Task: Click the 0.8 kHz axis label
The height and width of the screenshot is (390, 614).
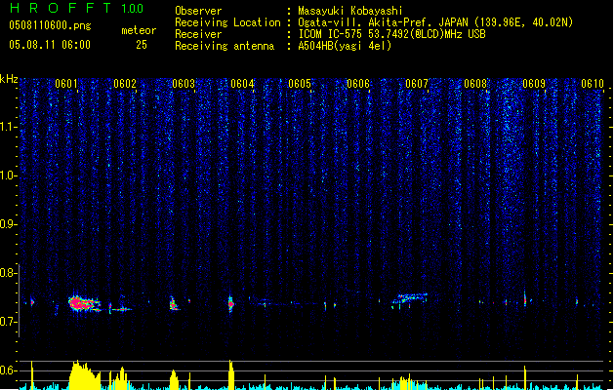Action: click(9, 273)
